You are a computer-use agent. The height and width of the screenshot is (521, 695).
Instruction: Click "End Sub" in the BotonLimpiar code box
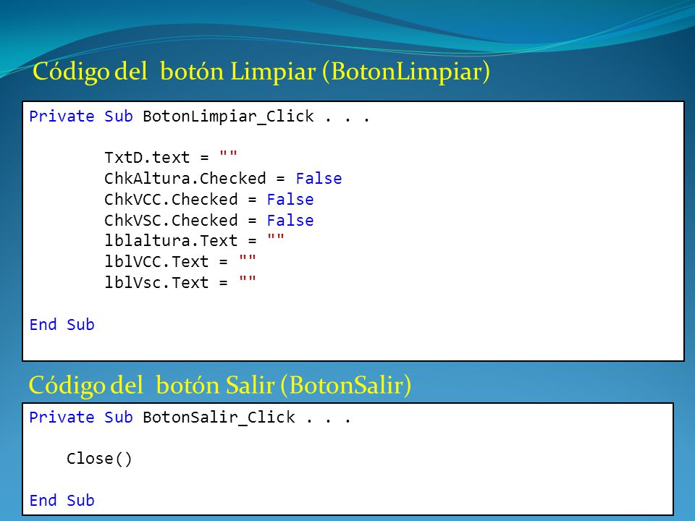pyautogui.click(x=62, y=324)
